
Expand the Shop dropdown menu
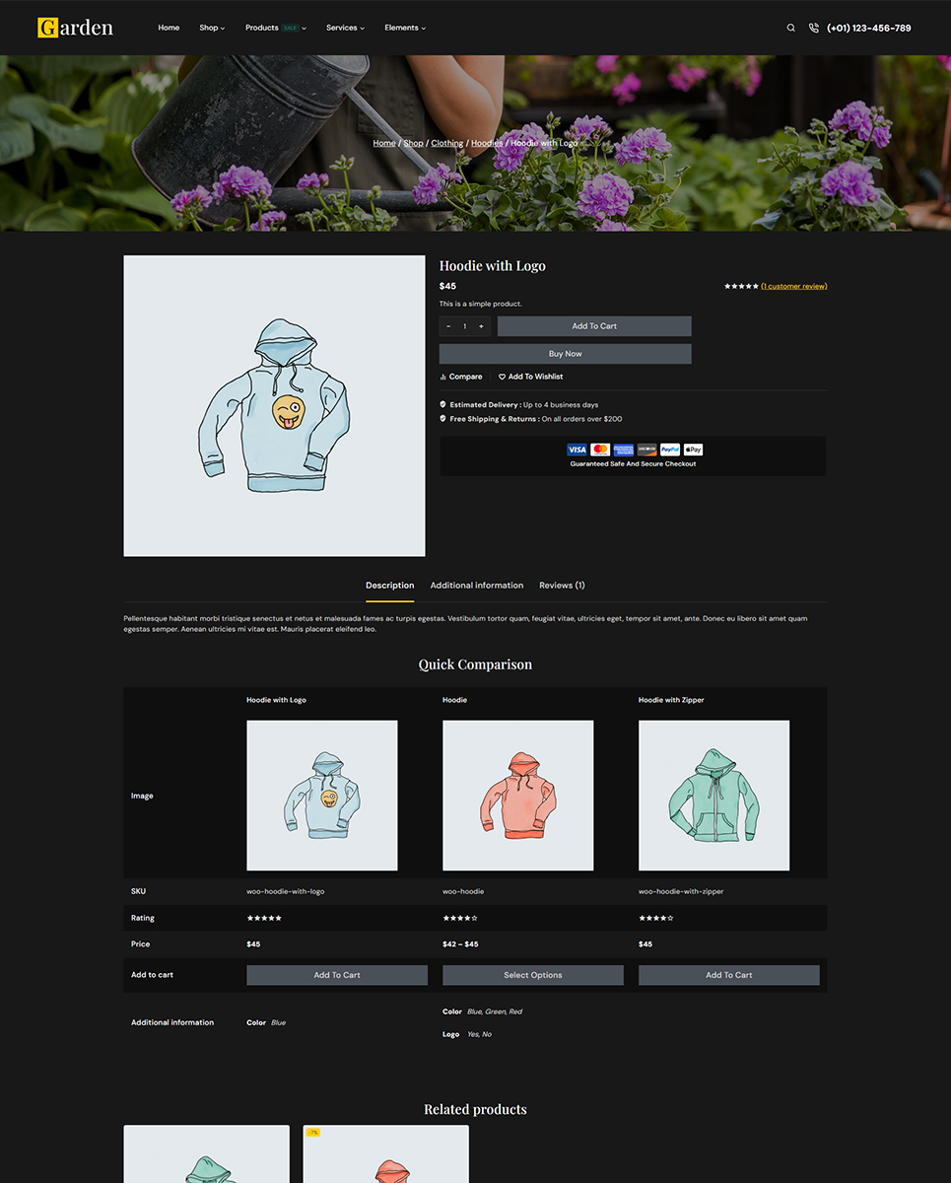click(x=212, y=28)
